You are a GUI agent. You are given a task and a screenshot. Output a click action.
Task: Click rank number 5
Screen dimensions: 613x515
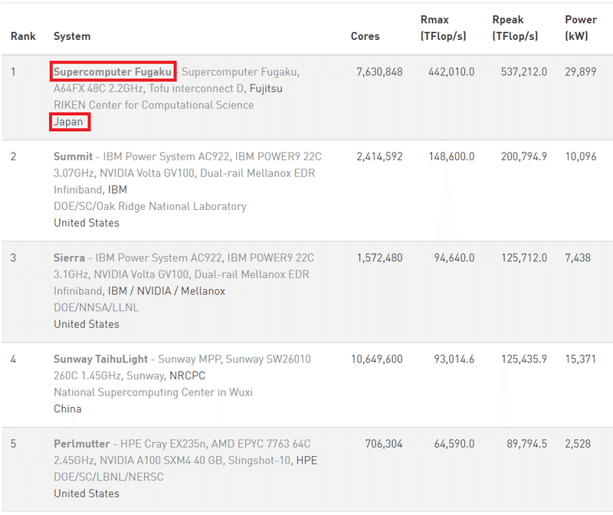point(13,444)
